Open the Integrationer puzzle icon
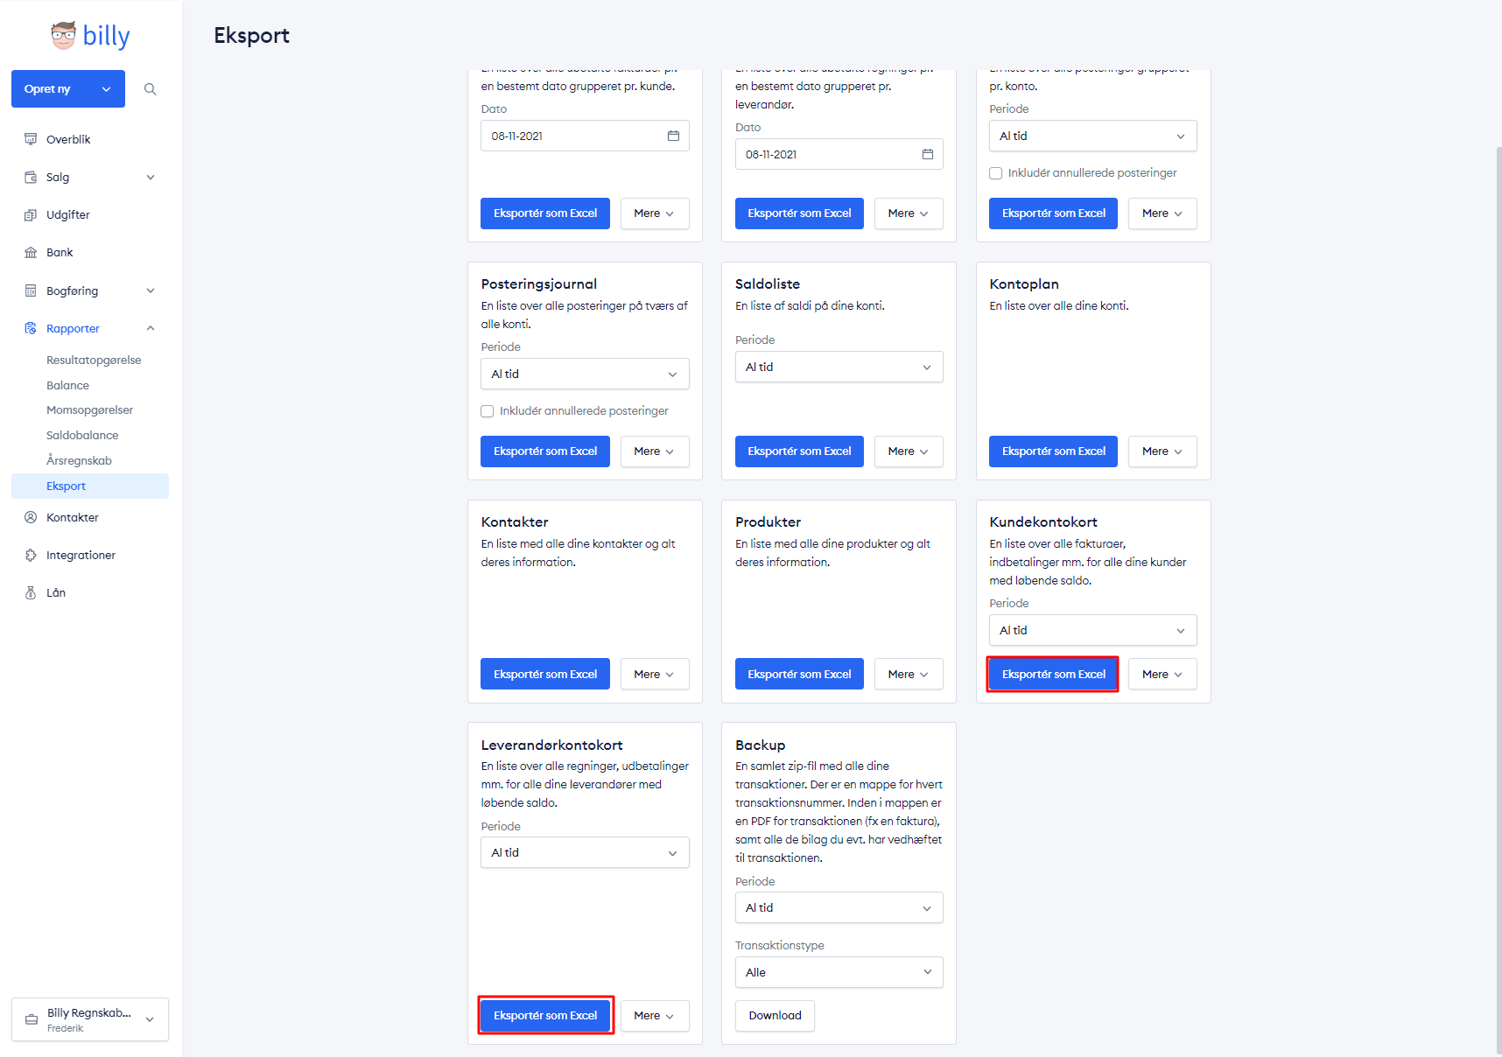This screenshot has height=1057, width=1502. point(31,555)
